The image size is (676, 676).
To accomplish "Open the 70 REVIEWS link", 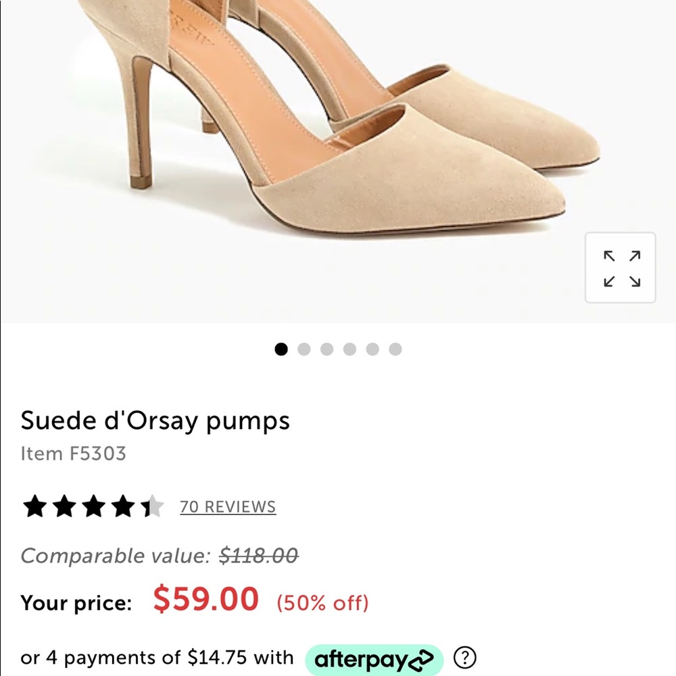I will click(x=228, y=506).
